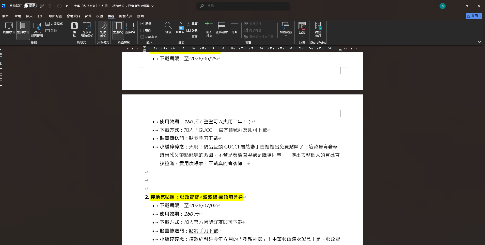Switch to the References (參考資料) tab
This screenshot has height=245, width=485.
point(73,16)
